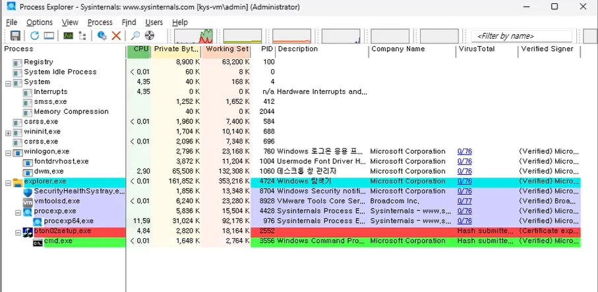Image resolution: width=598 pixels, height=292 pixels.
Task: Click the cmd.exe console icon
Action: coord(38,242)
